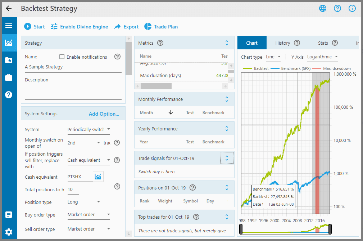Open the starred folder sidebar icon
This screenshot has width=363, height=241.
tap(9, 60)
